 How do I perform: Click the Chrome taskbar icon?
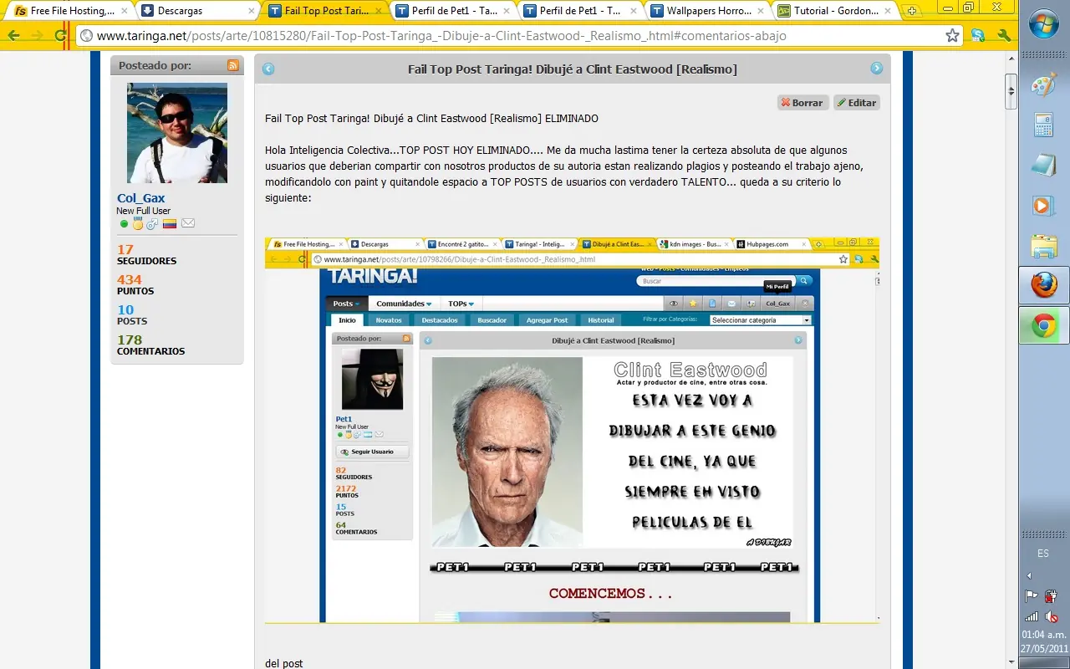pyautogui.click(x=1044, y=325)
